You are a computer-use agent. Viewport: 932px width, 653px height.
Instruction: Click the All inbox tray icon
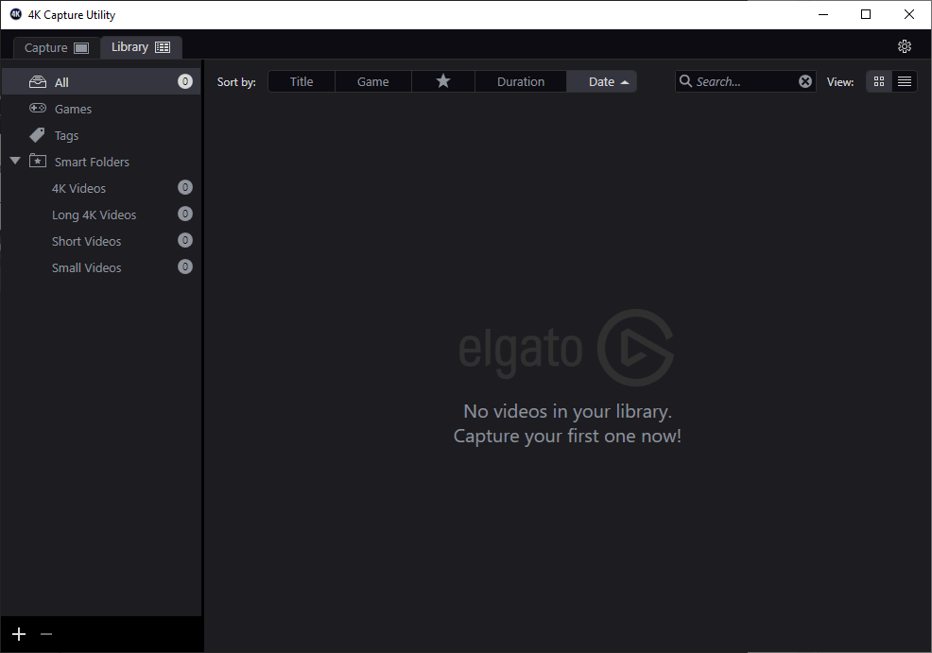38,81
